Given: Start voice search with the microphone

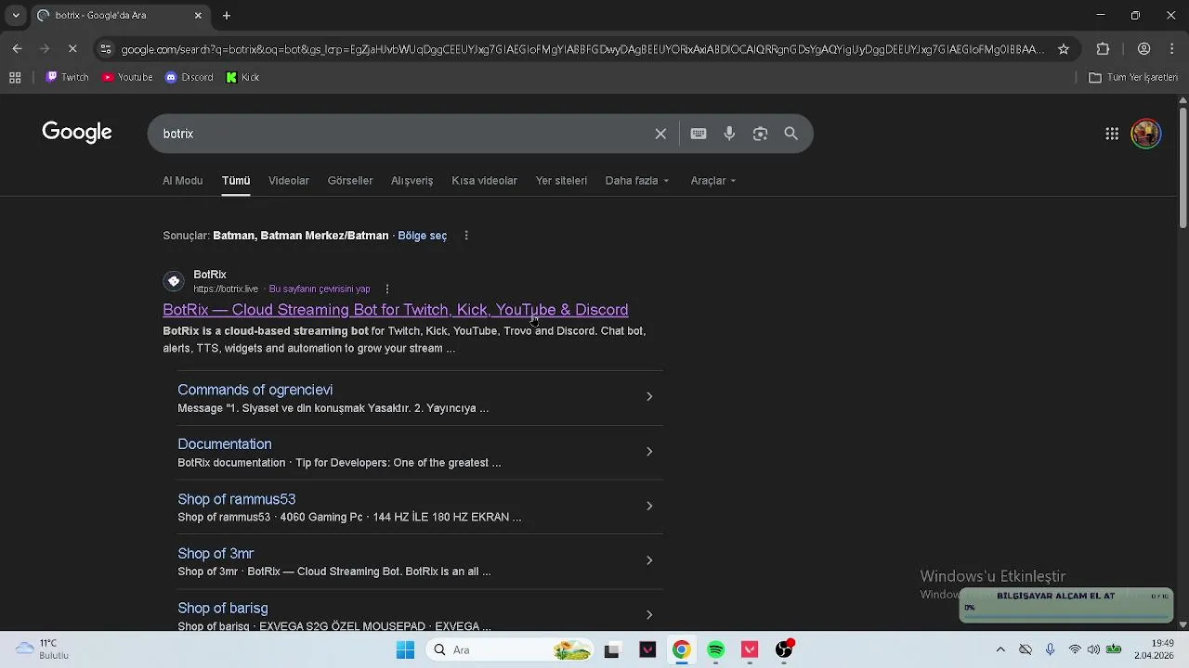Looking at the screenshot, I should (729, 134).
